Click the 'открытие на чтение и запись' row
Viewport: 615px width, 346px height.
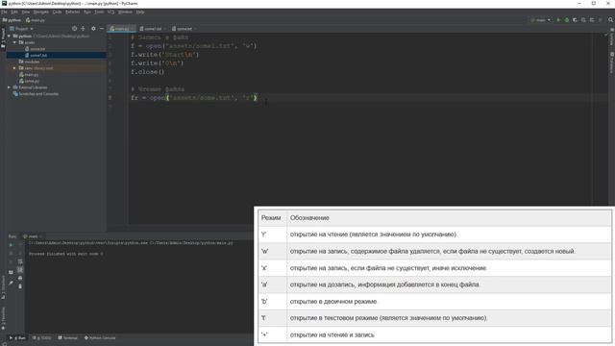click(x=434, y=334)
